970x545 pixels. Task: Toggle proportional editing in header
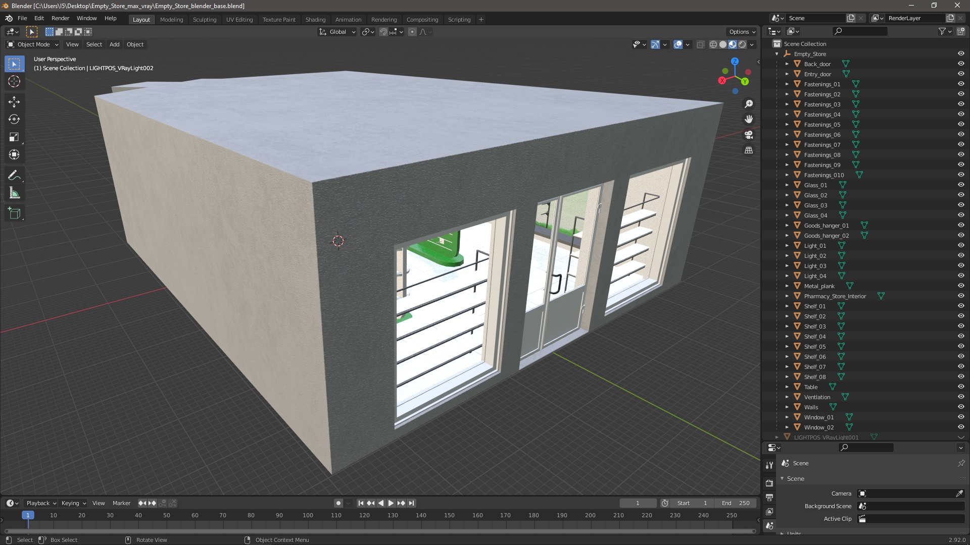412,32
